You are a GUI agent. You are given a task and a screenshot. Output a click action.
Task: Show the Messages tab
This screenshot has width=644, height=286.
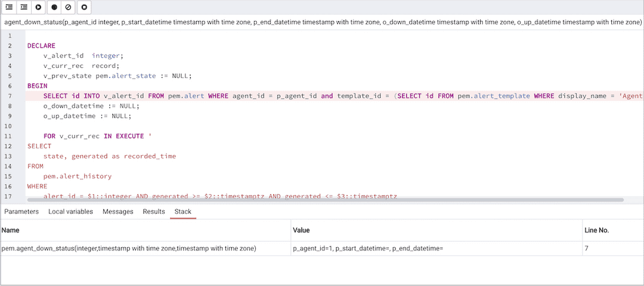click(117, 212)
